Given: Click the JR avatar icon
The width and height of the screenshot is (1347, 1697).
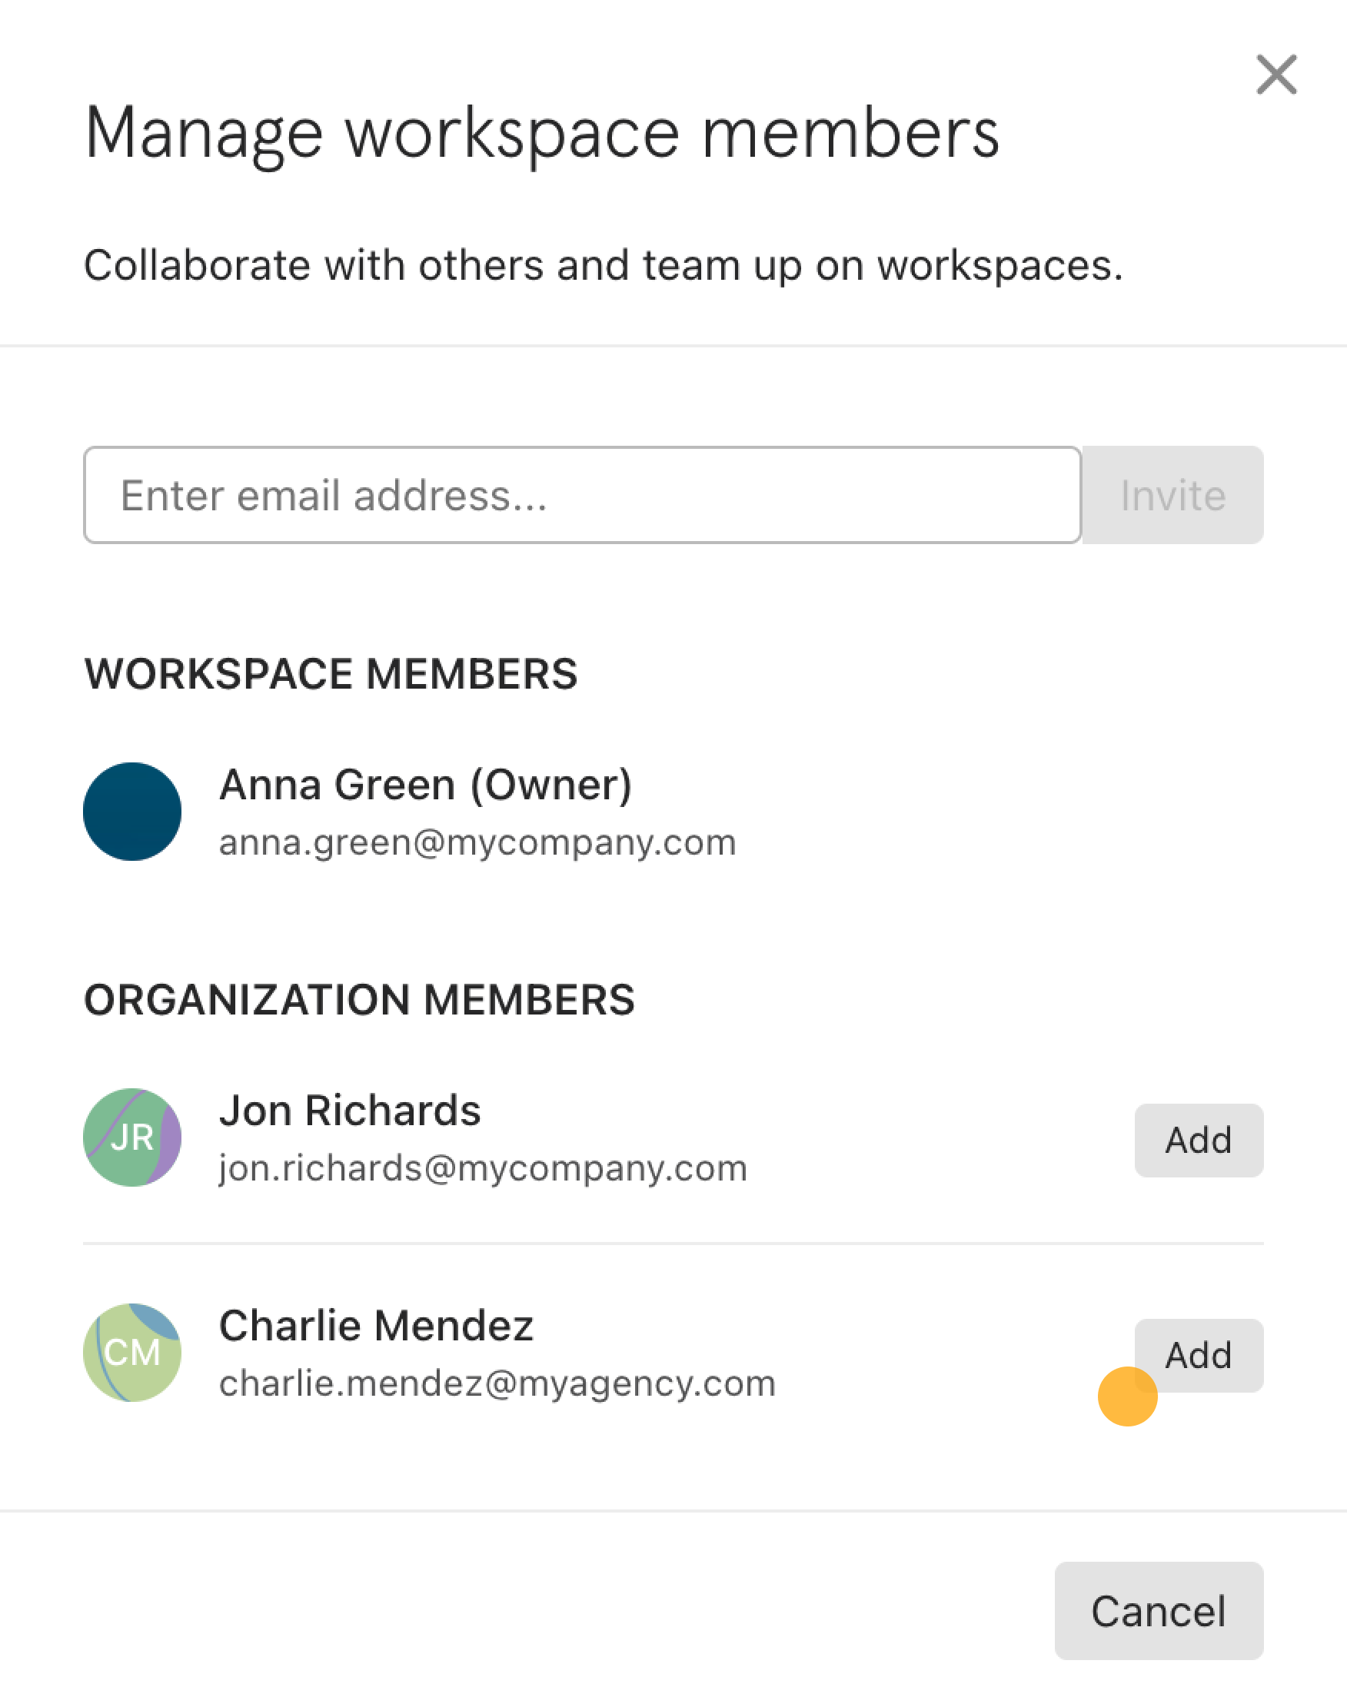Looking at the screenshot, I should coord(132,1137).
